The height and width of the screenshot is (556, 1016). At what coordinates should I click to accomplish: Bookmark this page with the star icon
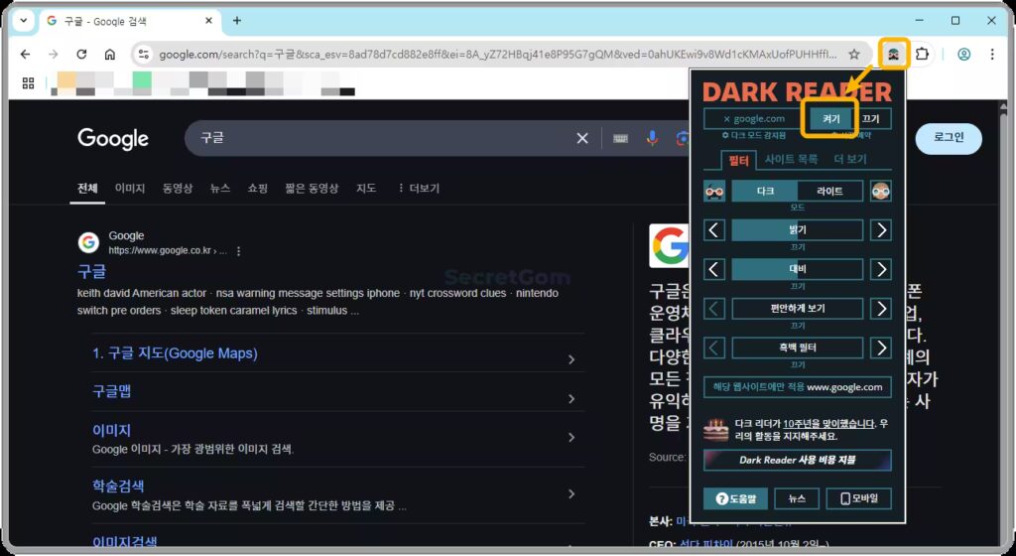(x=854, y=55)
